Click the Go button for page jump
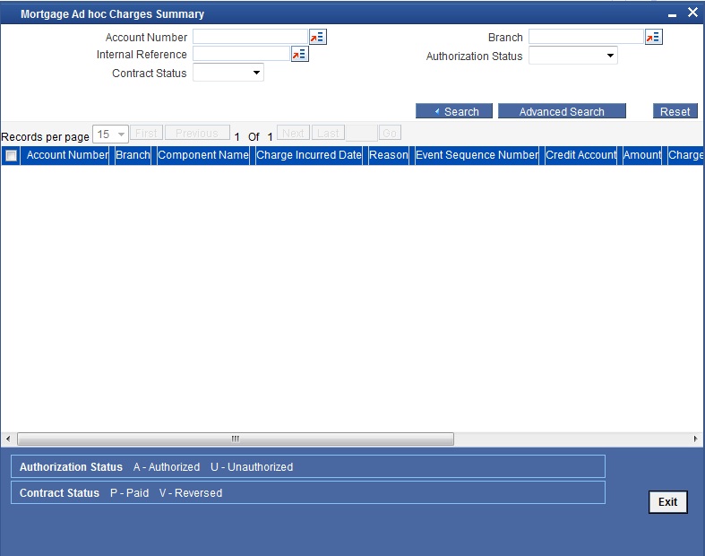705x556 pixels. (390, 134)
